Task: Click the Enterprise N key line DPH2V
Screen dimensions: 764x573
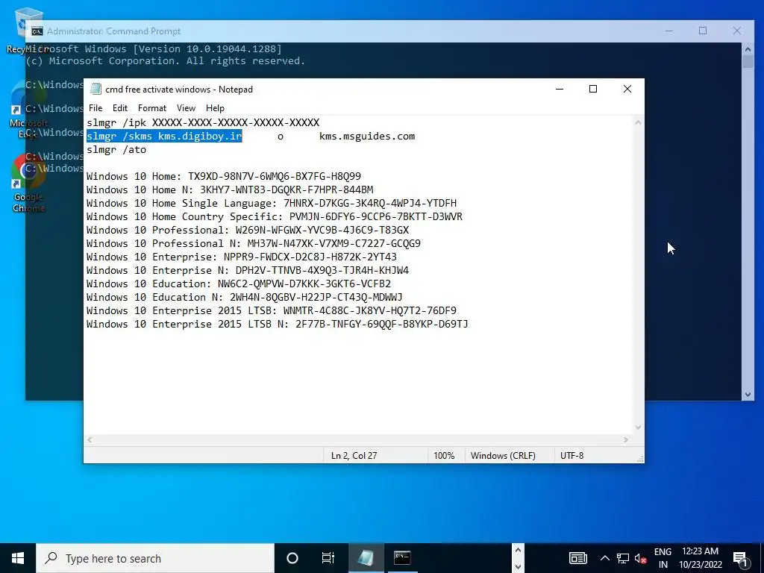Action: [248, 270]
